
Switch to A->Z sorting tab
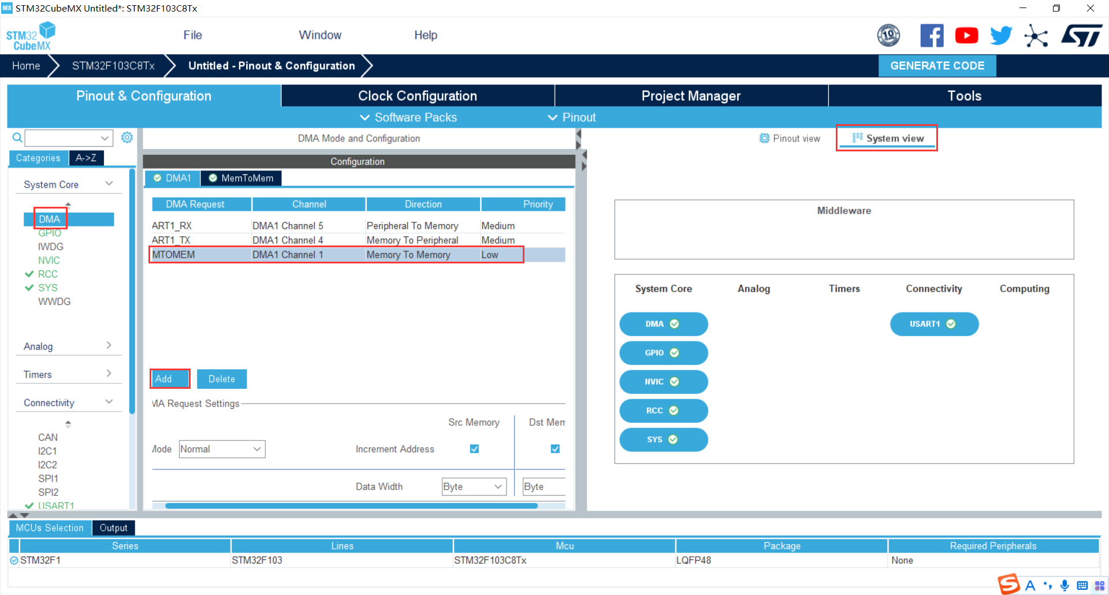[x=86, y=158]
